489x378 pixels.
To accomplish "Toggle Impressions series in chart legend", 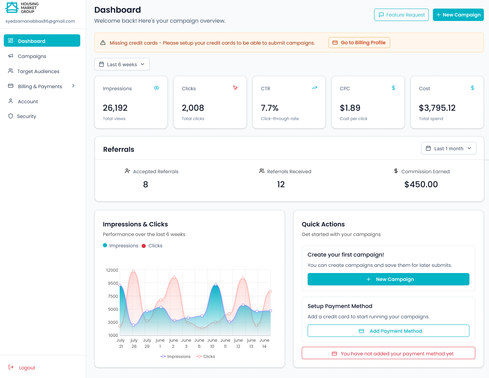I will (x=176, y=357).
